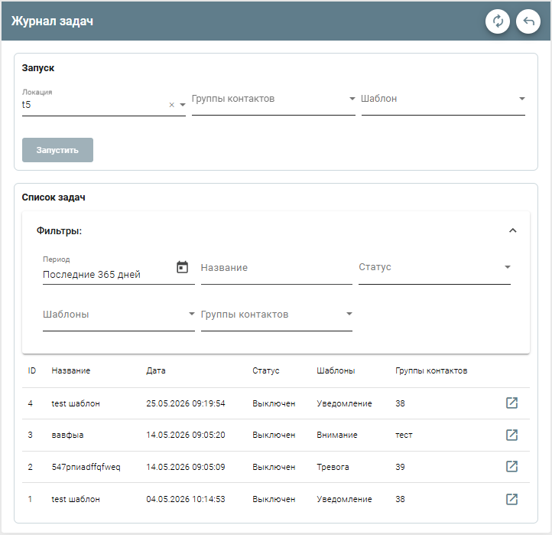Open the calendar icon for Период
The height and width of the screenshot is (535, 552).
click(182, 268)
